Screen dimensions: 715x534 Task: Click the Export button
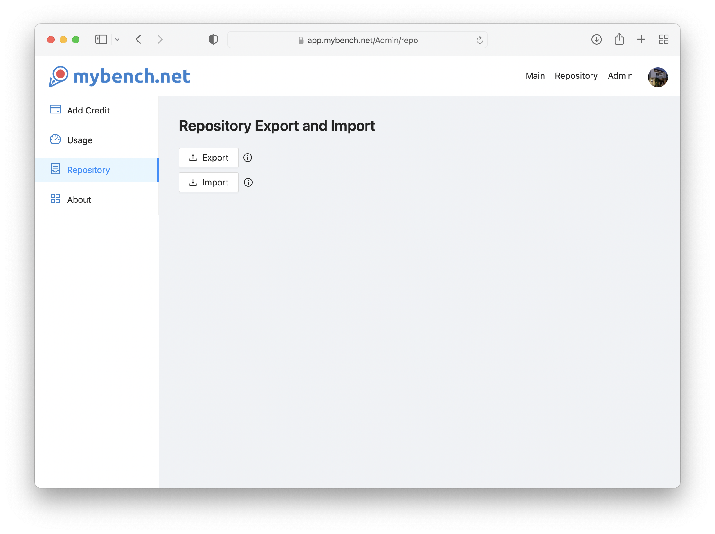[209, 157]
